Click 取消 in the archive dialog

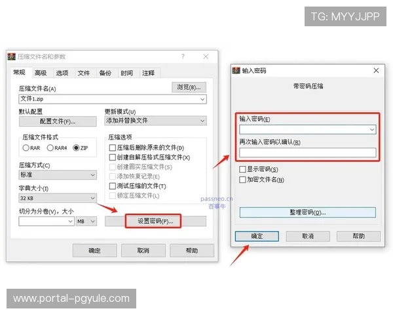pyautogui.click(x=143, y=251)
